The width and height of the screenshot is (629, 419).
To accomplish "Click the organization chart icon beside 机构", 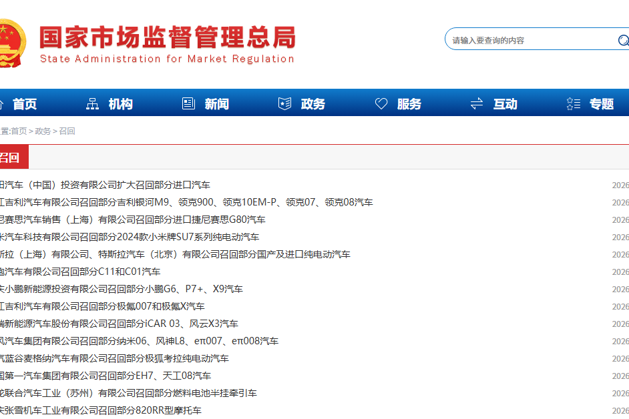I will coord(92,104).
